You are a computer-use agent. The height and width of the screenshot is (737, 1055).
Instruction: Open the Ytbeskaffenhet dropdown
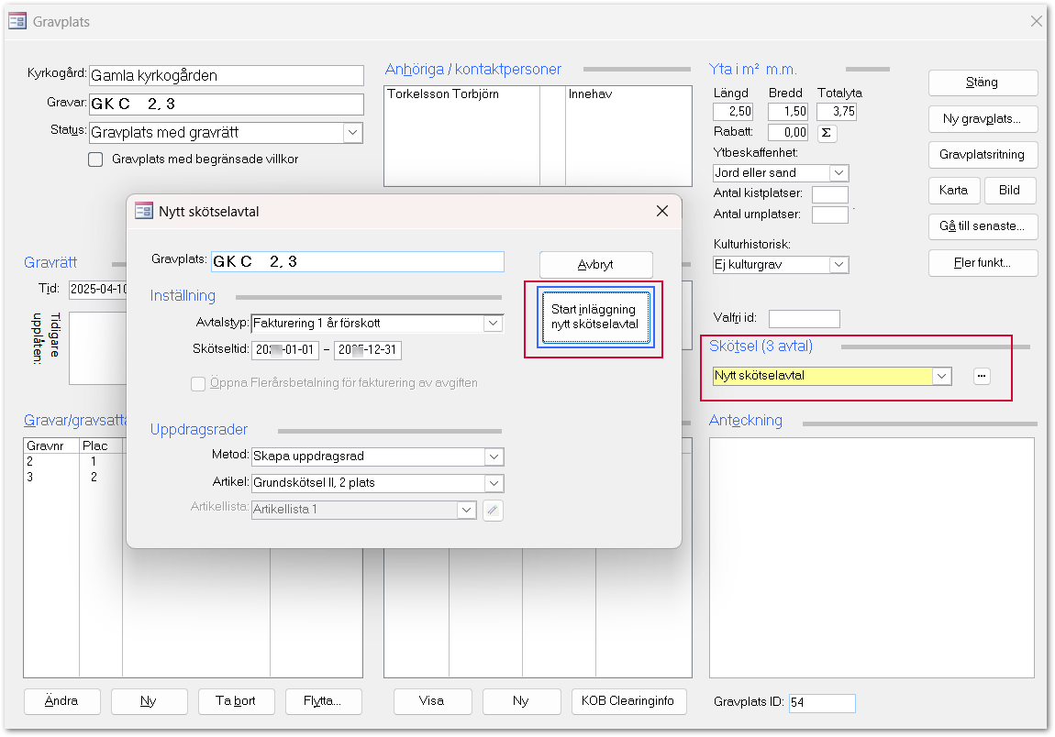838,173
